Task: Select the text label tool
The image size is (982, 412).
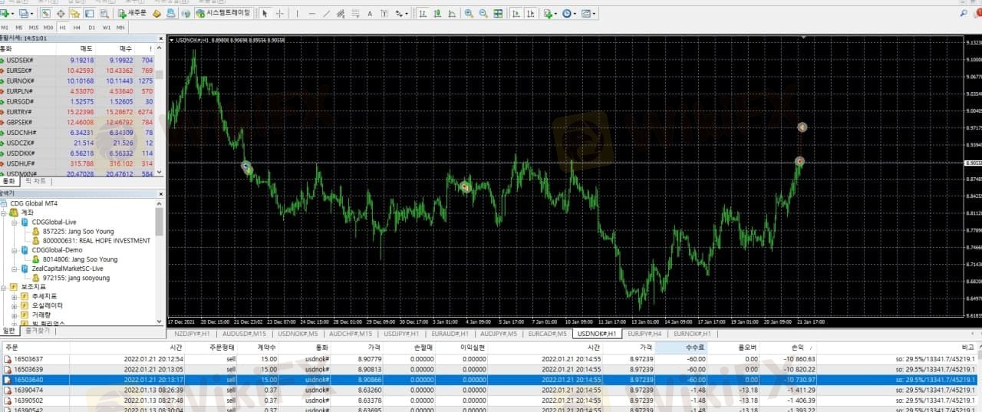Action: pos(384,14)
